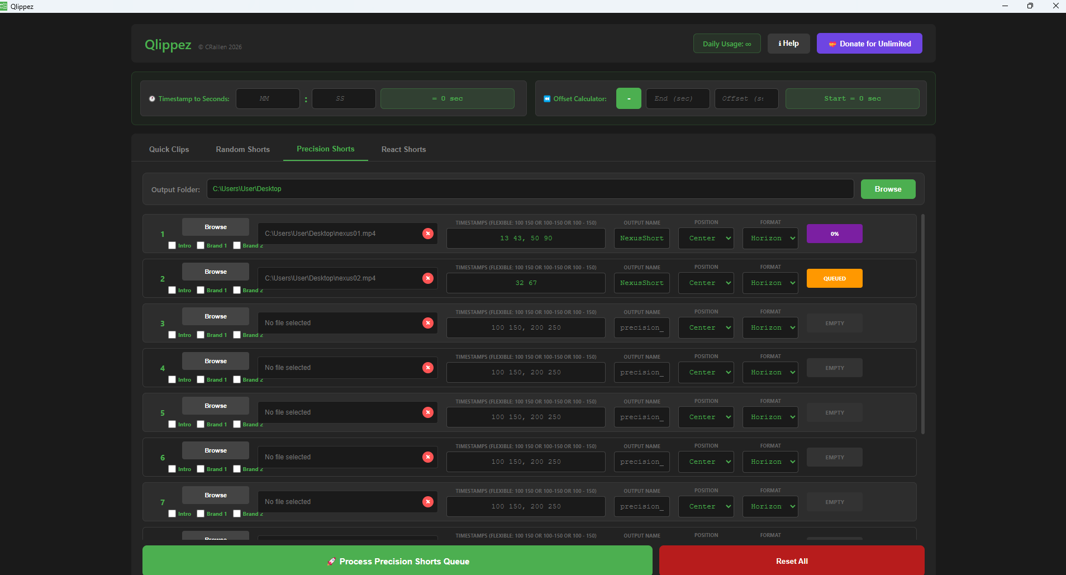Click the Qlippez app icon in title bar
The image size is (1066, 575).
(4, 6)
